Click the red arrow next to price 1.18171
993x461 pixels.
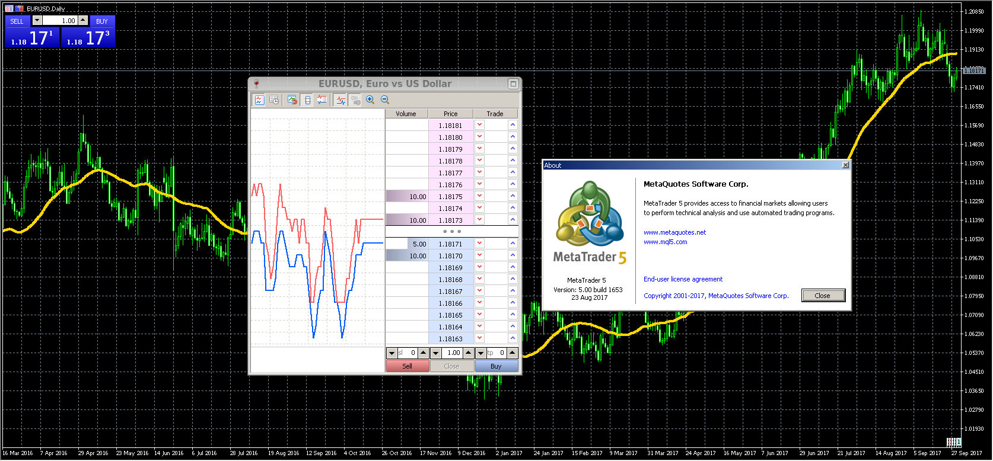(480, 244)
